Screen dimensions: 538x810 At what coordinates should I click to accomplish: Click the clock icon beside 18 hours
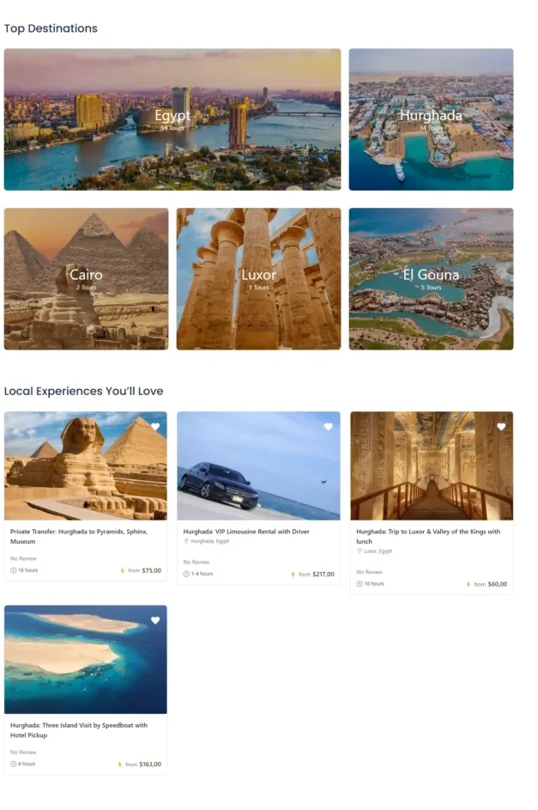pos(14,570)
